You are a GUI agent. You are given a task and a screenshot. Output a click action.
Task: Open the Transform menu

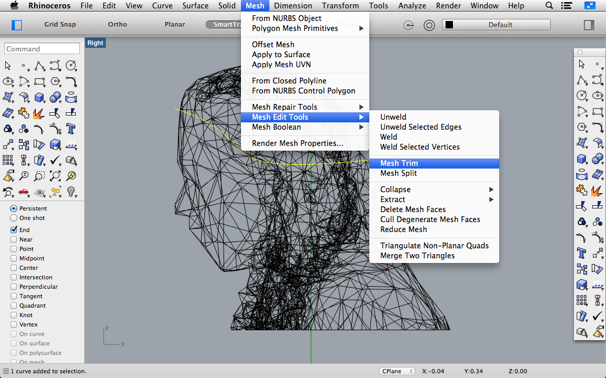340,5
